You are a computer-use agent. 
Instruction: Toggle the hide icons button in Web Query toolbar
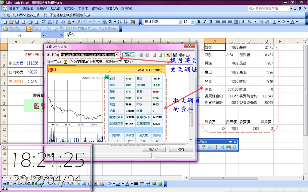(168, 55)
